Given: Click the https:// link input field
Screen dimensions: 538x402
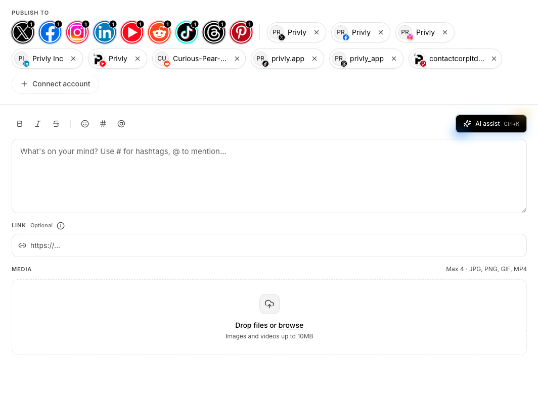Looking at the screenshot, I should pos(269,245).
